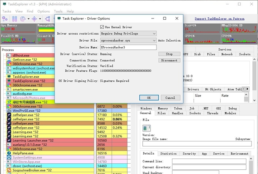Open the Driver File dropdown

point(128,40)
